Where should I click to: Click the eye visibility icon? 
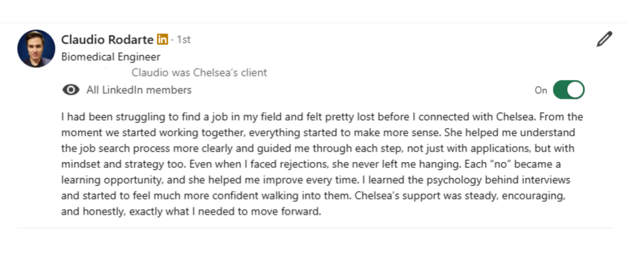click(71, 90)
